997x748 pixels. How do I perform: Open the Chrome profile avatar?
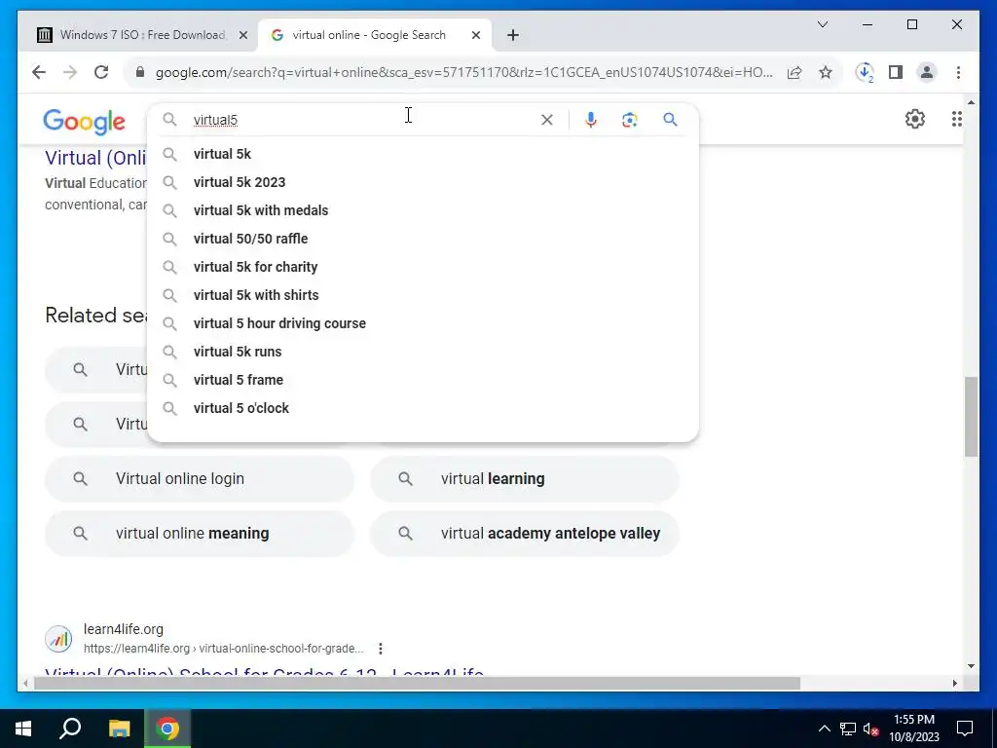click(927, 72)
